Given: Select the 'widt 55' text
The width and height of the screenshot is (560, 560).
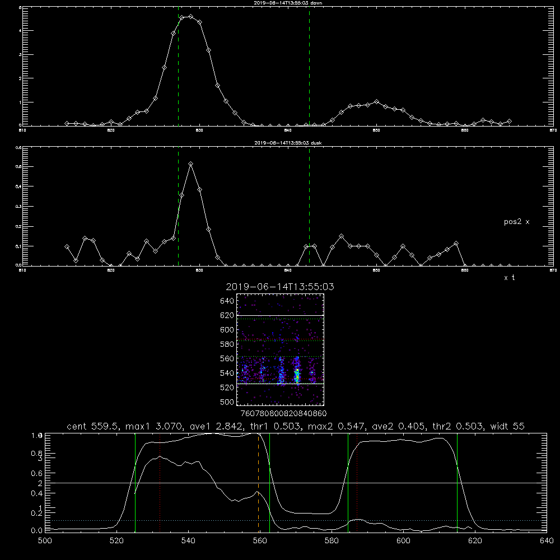Looking at the screenshot, I should tap(507, 426).
